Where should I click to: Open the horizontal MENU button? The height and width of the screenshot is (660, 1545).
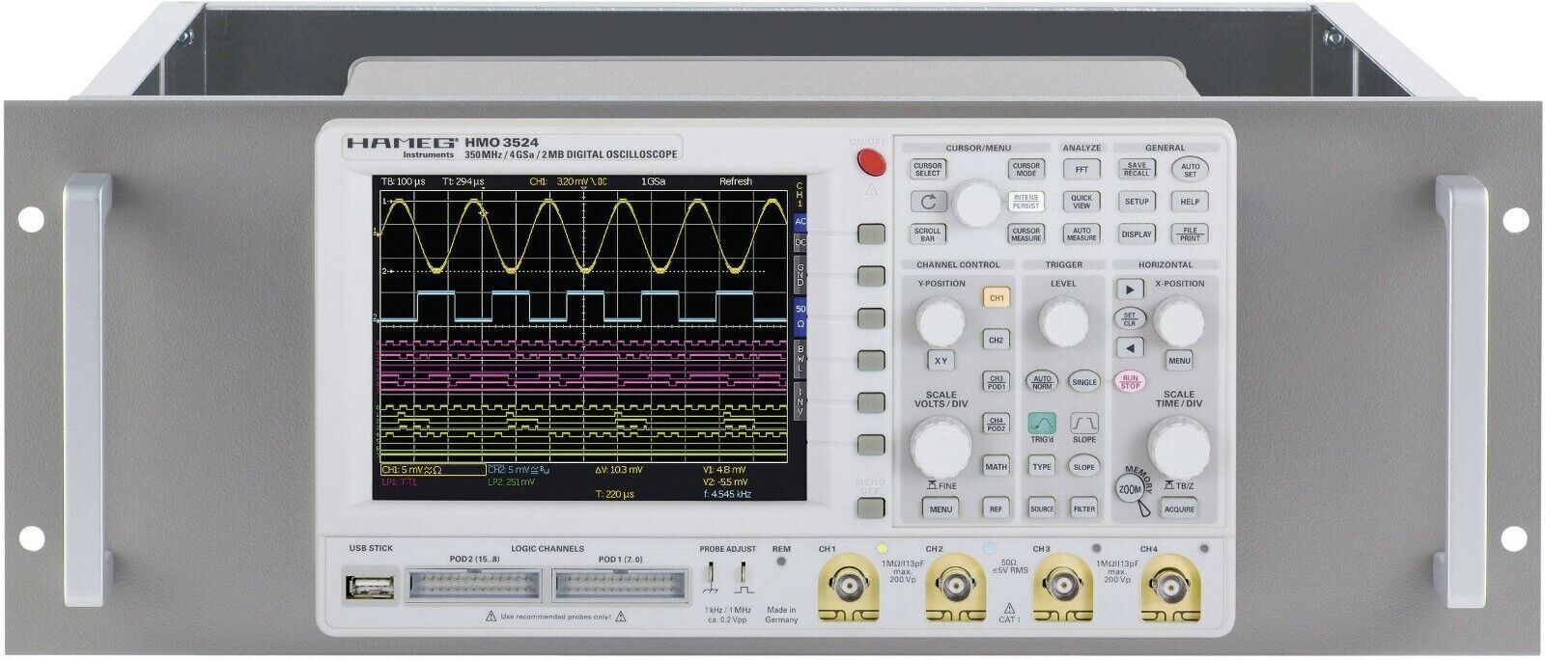coord(1179,360)
